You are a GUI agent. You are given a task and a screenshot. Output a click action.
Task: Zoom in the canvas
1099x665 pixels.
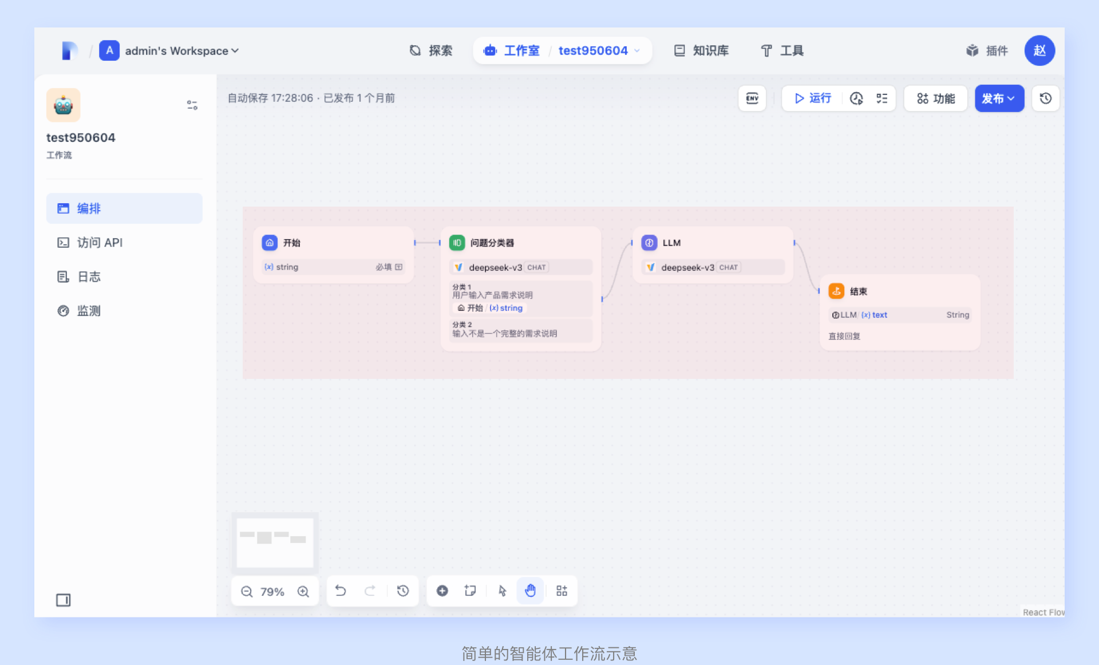(303, 592)
